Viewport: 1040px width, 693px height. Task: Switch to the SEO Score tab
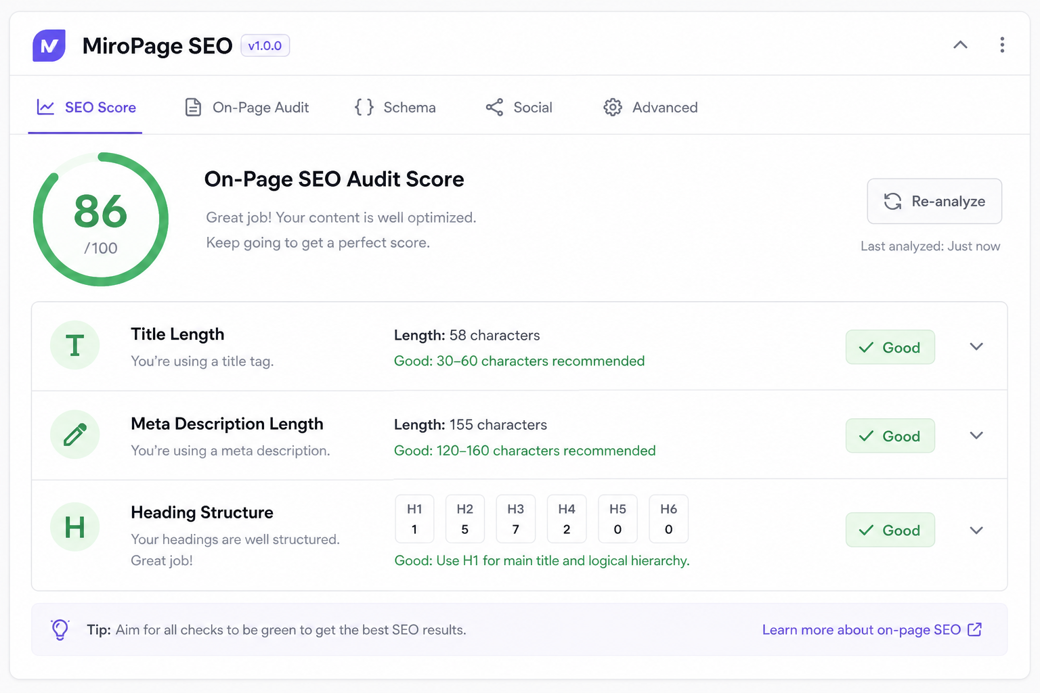(85, 107)
